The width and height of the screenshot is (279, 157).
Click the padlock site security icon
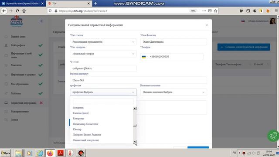[56, 11]
